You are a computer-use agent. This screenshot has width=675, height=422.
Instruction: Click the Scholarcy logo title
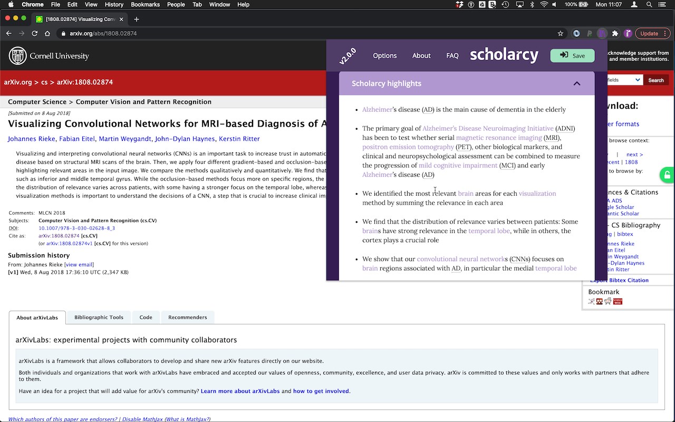tap(504, 55)
